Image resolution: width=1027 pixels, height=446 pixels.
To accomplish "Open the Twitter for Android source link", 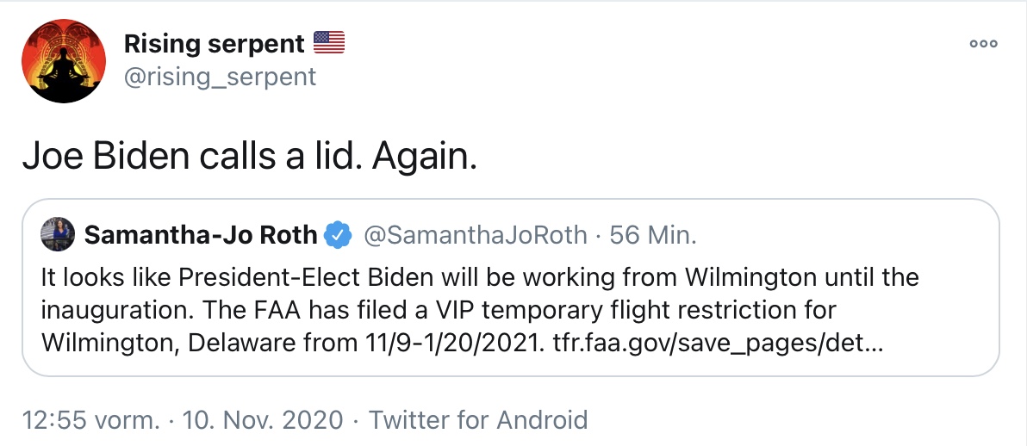I will pos(478,420).
